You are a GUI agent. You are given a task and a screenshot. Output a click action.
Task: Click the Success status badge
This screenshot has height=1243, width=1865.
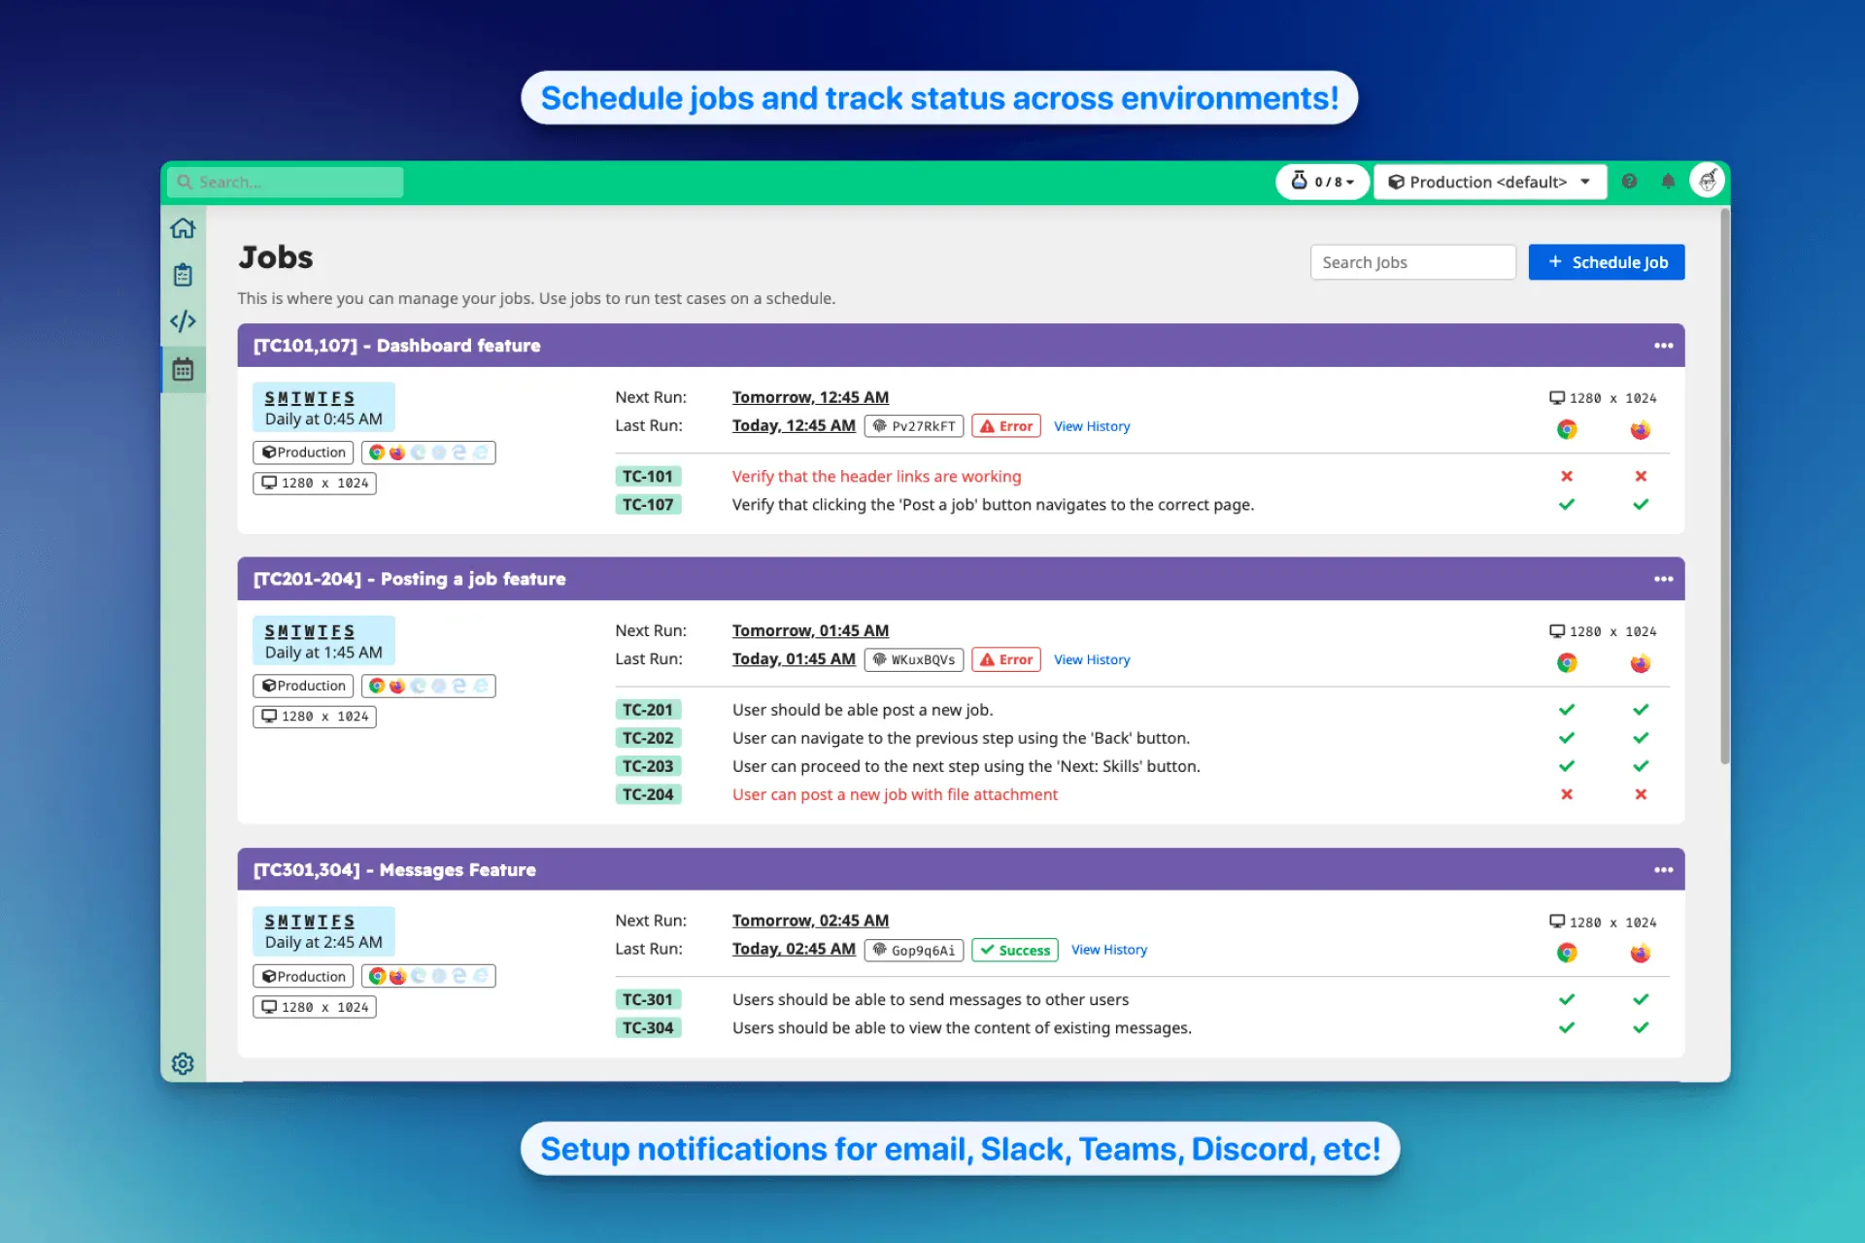1014,950
